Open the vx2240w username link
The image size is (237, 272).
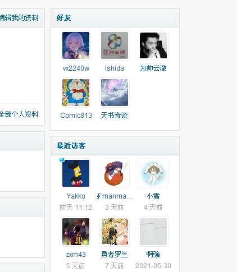pyautogui.click(x=76, y=68)
